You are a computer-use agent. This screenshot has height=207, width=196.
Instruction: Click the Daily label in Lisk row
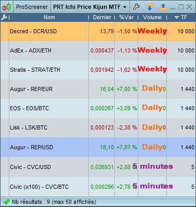[152, 127]
